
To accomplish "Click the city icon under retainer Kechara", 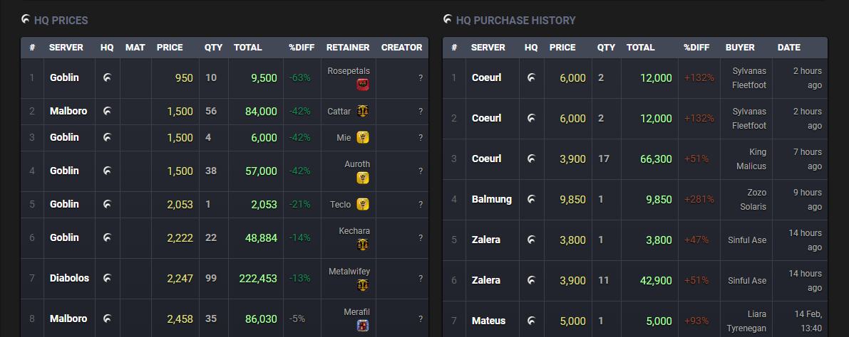I will [x=362, y=245].
